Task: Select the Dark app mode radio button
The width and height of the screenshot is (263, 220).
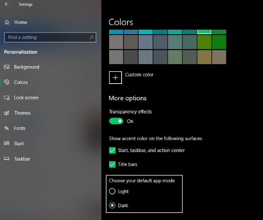Action: pyautogui.click(x=112, y=206)
